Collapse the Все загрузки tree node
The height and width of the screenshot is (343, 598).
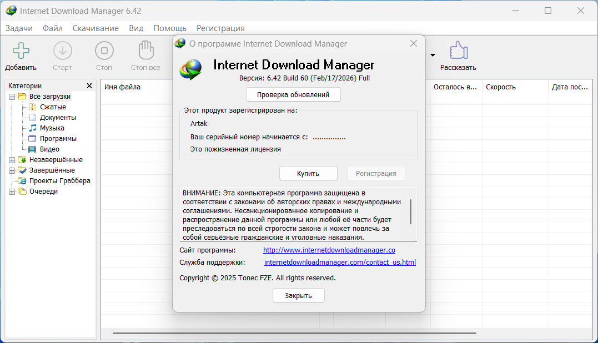[12, 97]
